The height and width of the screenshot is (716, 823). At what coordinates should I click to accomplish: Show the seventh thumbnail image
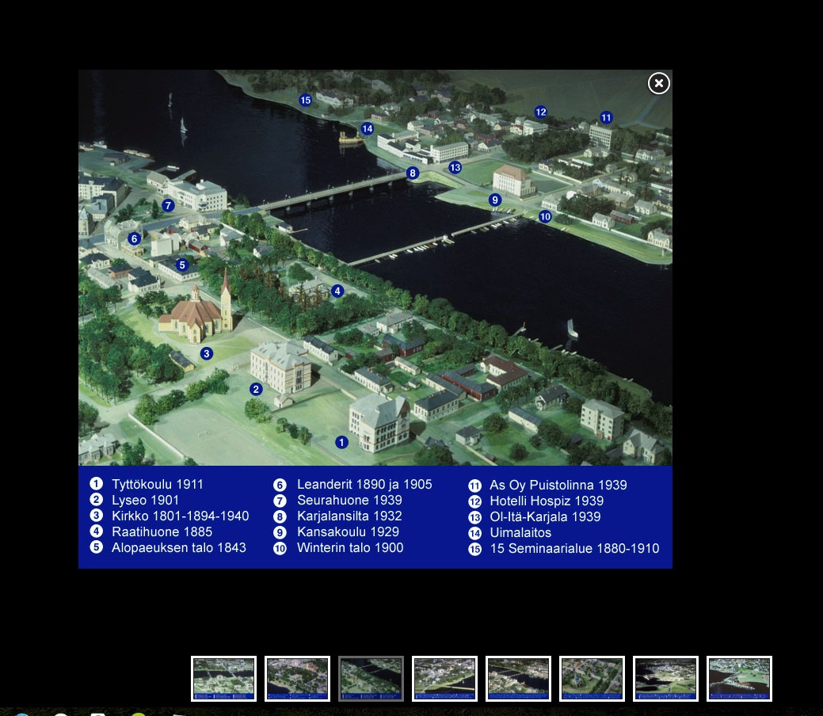[665, 679]
